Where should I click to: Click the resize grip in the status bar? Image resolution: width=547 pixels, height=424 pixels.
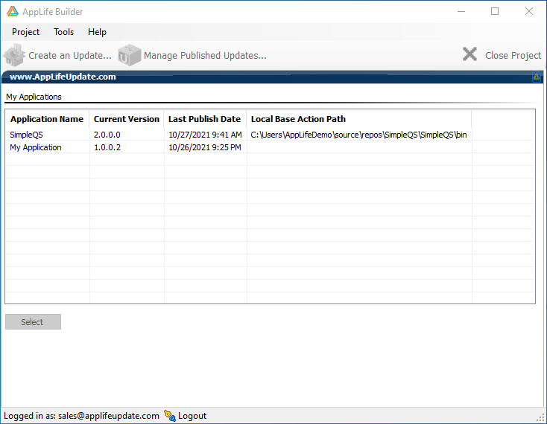point(541,418)
